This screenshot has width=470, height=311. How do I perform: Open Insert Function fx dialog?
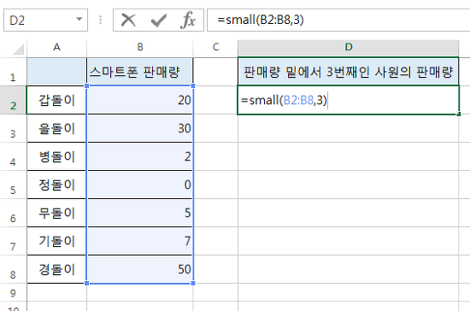click(x=188, y=21)
